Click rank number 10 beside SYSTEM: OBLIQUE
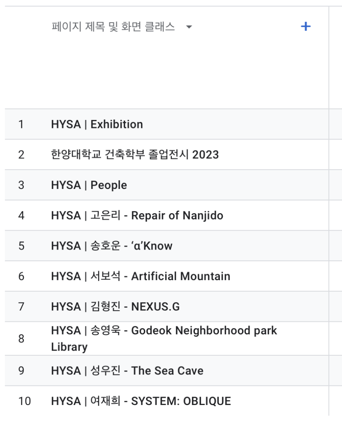Screen dimensions: 342x428 click(x=24, y=401)
